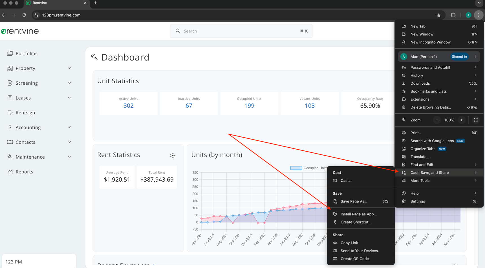The height and width of the screenshot is (268, 485).
Task: Click the Reports chart icon in sidebar
Action: (x=10, y=172)
